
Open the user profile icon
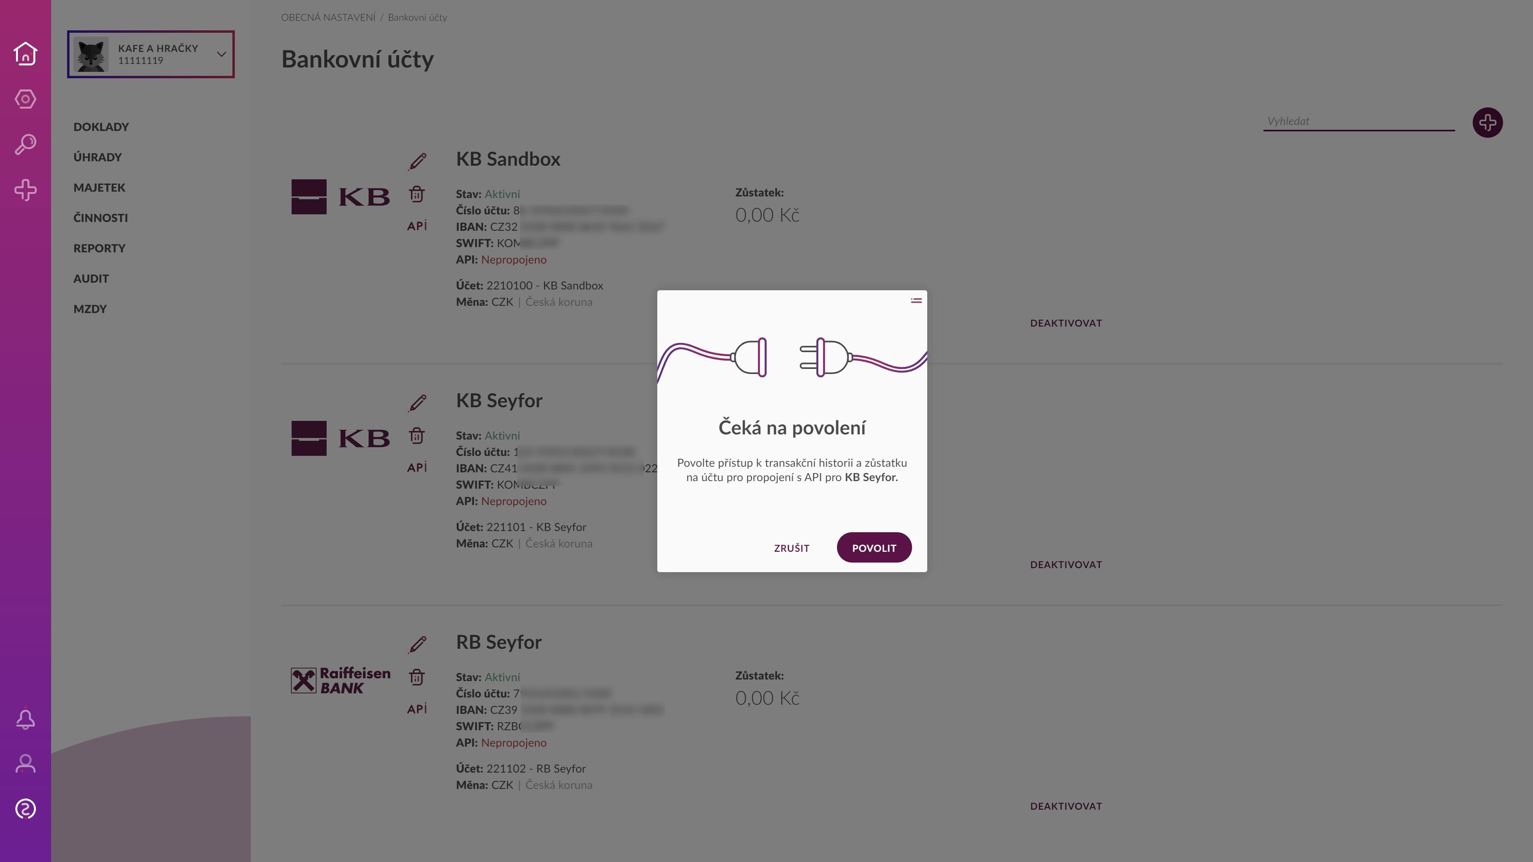point(25,763)
